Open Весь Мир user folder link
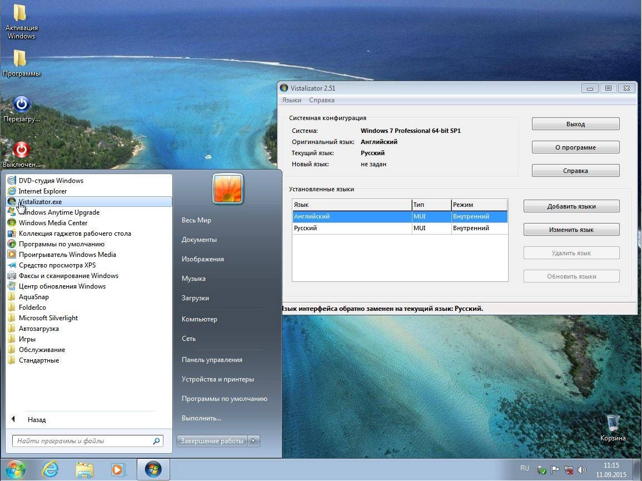The image size is (642, 481). 197,220
